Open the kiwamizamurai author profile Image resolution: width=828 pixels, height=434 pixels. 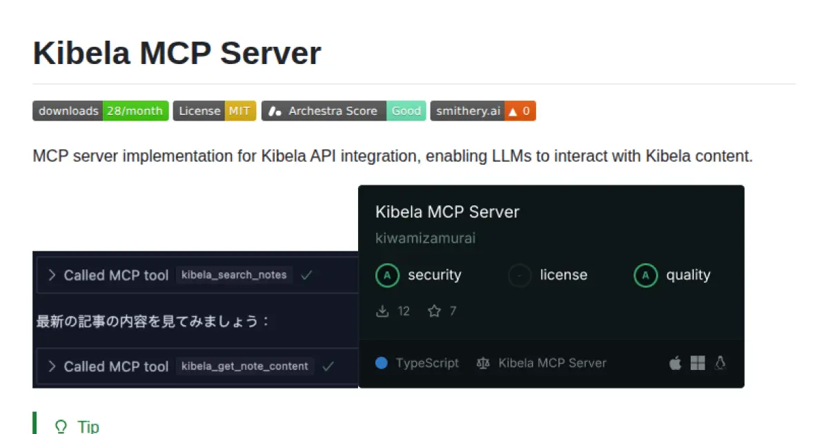(x=424, y=238)
